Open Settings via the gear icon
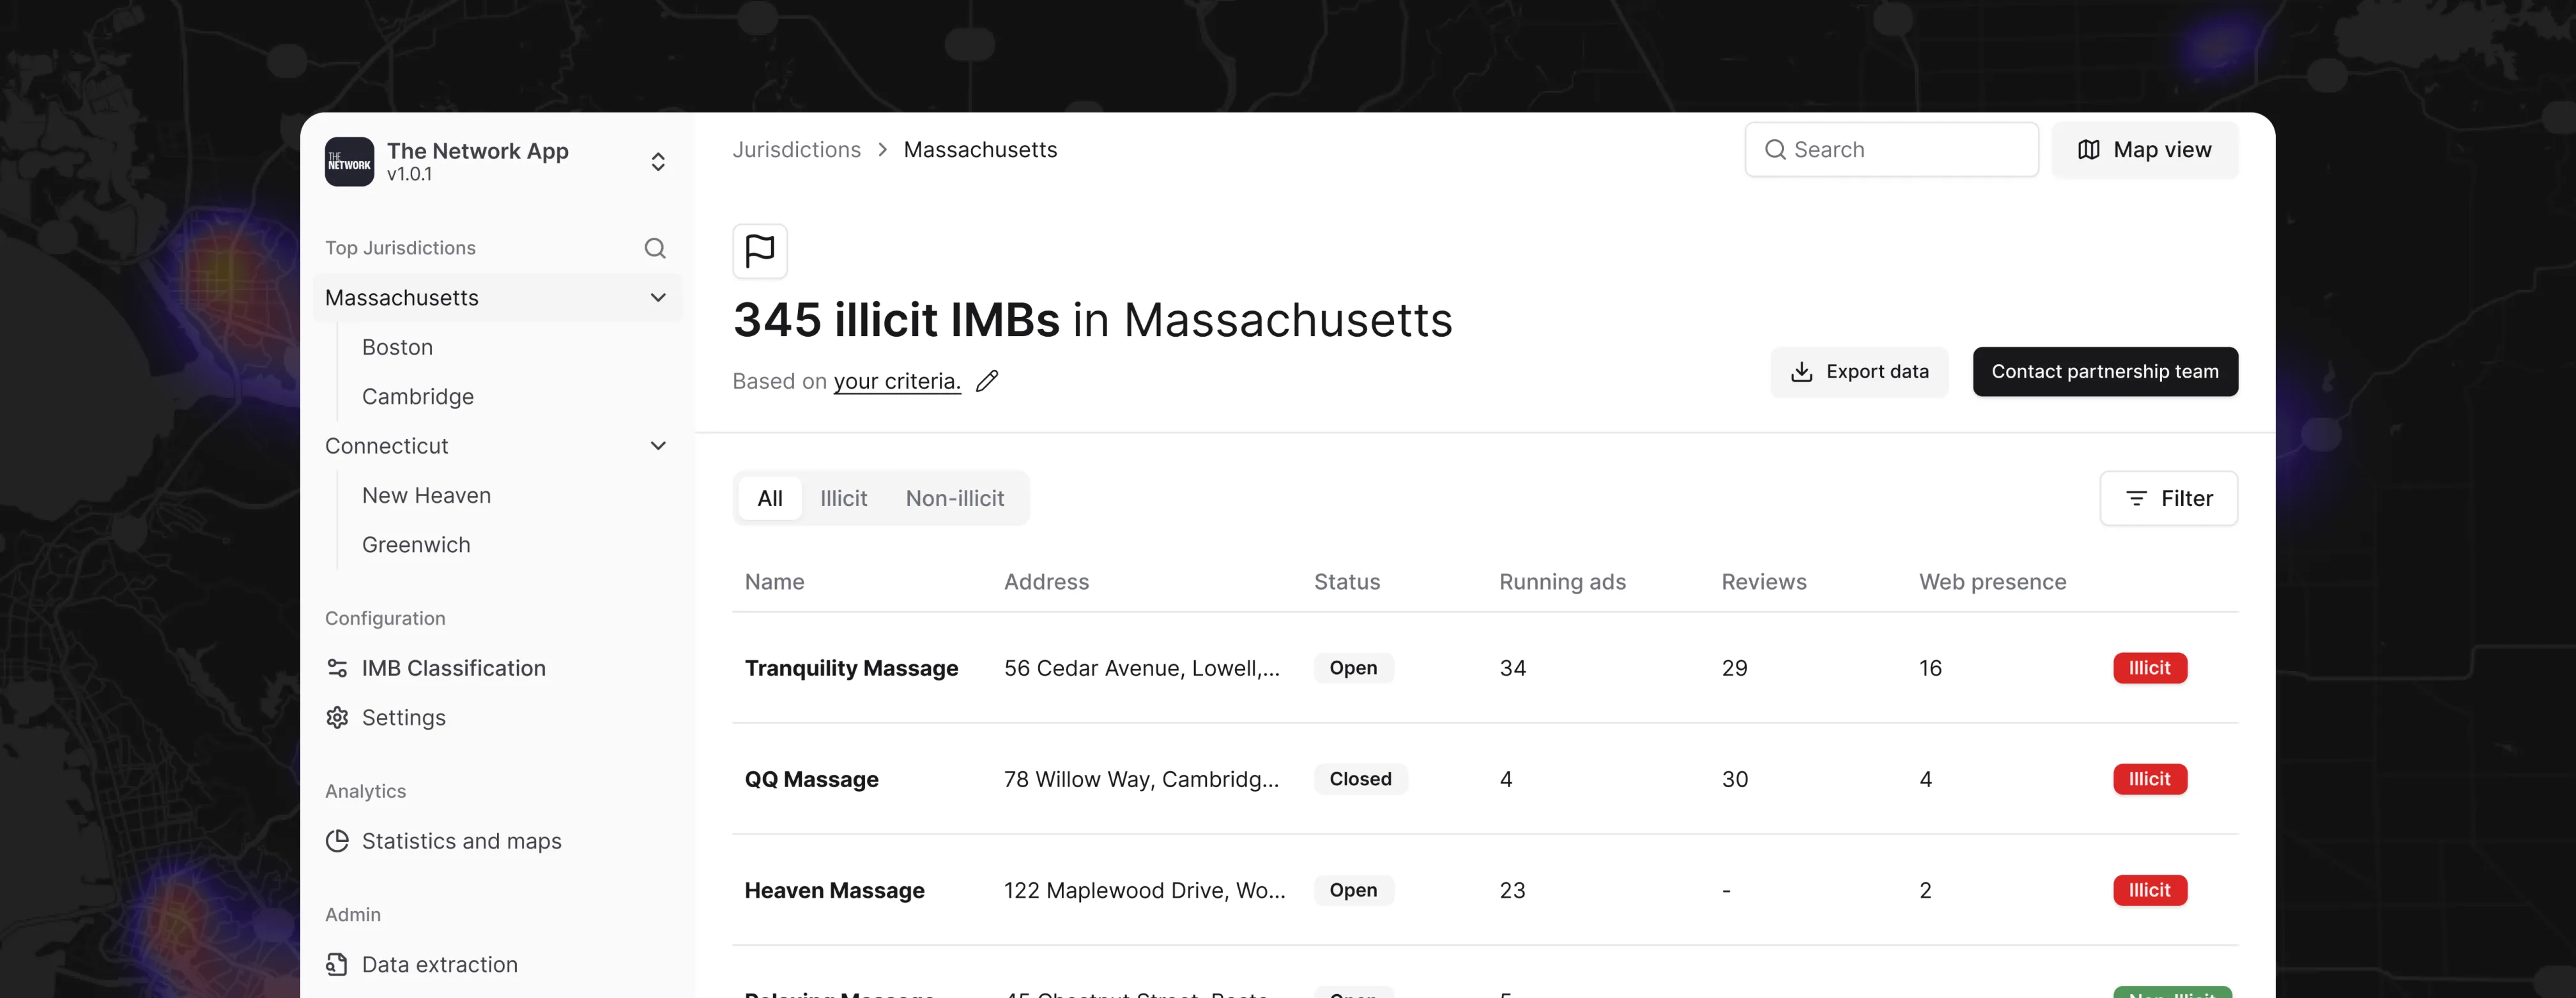 pos(337,718)
